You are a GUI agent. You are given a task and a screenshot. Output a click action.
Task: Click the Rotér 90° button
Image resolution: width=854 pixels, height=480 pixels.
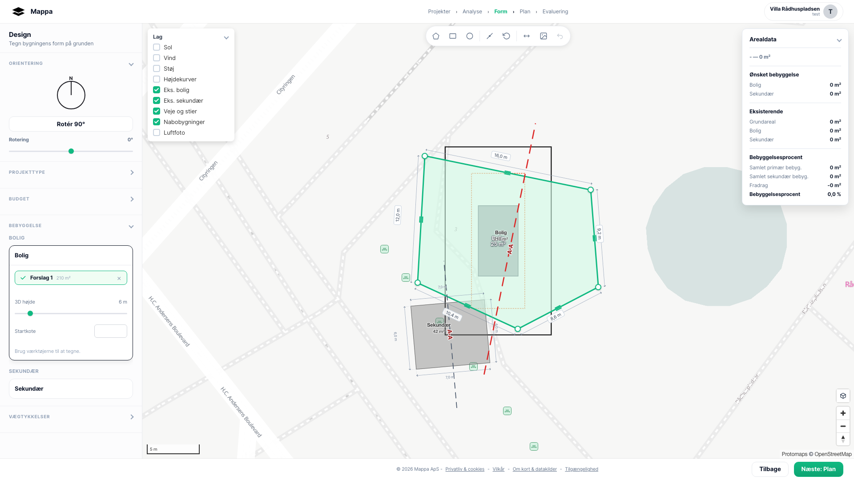(71, 124)
